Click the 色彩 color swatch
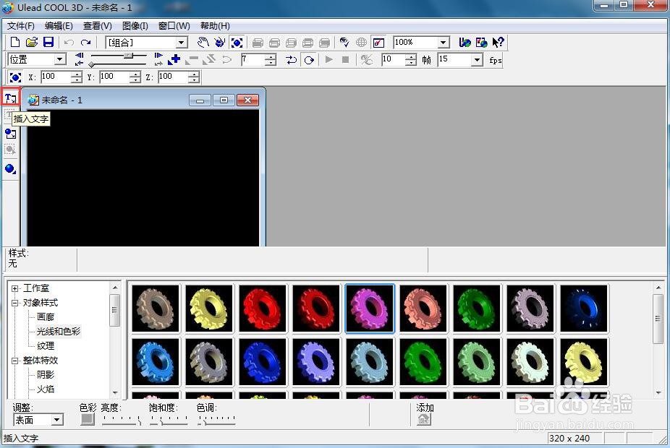This screenshot has width=670, height=448. (88, 419)
